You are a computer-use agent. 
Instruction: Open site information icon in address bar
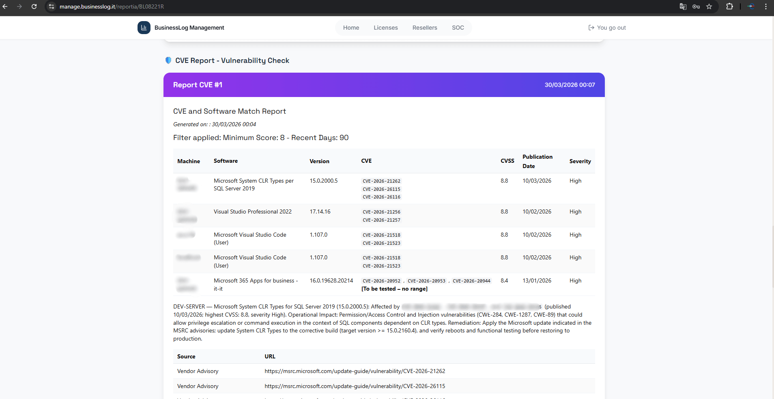click(52, 6)
